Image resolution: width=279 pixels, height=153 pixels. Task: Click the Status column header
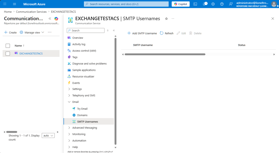tap(242, 45)
